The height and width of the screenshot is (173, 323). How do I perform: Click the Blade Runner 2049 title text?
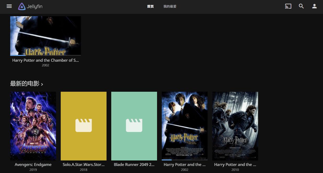click(134, 165)
